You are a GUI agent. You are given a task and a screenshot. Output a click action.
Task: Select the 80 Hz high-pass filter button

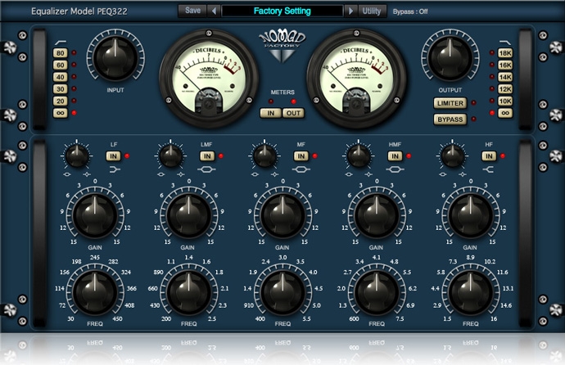60,53
